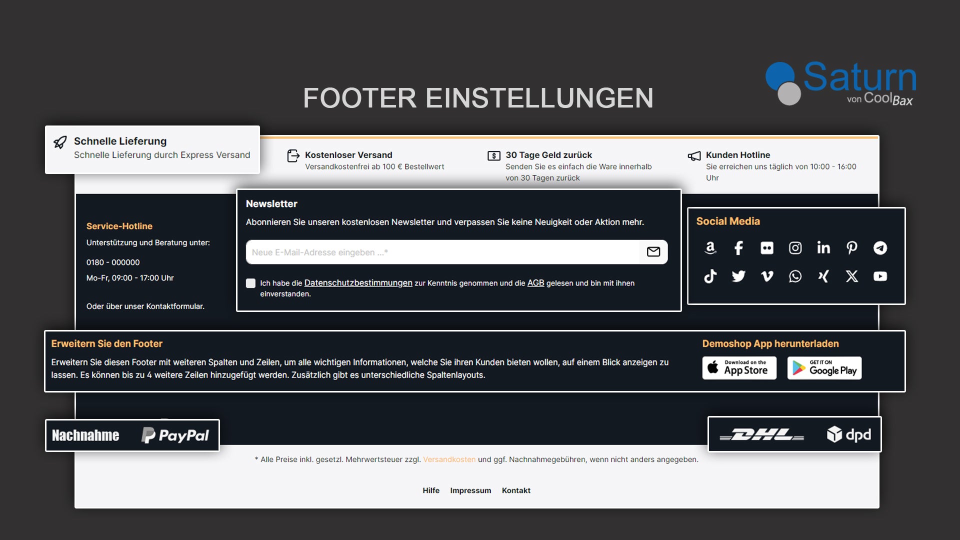Open the Impressum menu item
960x540 pixels.
click(x=471, y=490)
